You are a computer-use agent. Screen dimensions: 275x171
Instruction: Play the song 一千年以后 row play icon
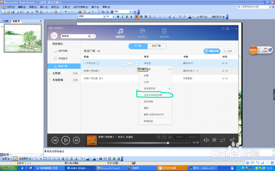point(124,63)
